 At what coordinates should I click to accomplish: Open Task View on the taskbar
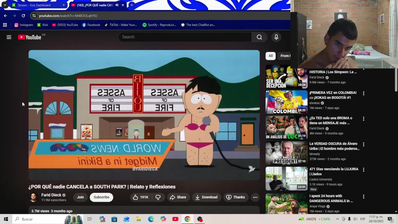(x=90, y=219)
